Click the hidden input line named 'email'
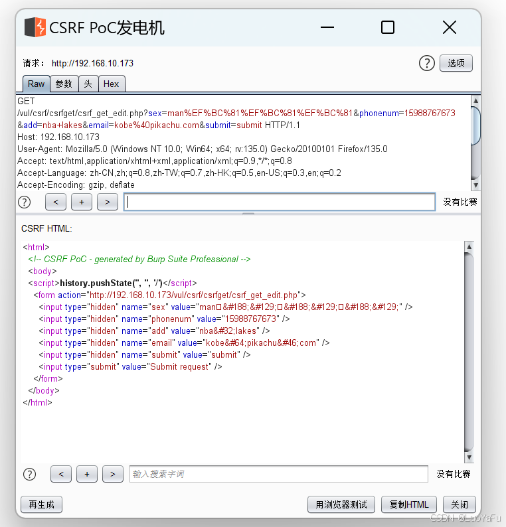Screen dimensions: 506x527 pos(184,343)
